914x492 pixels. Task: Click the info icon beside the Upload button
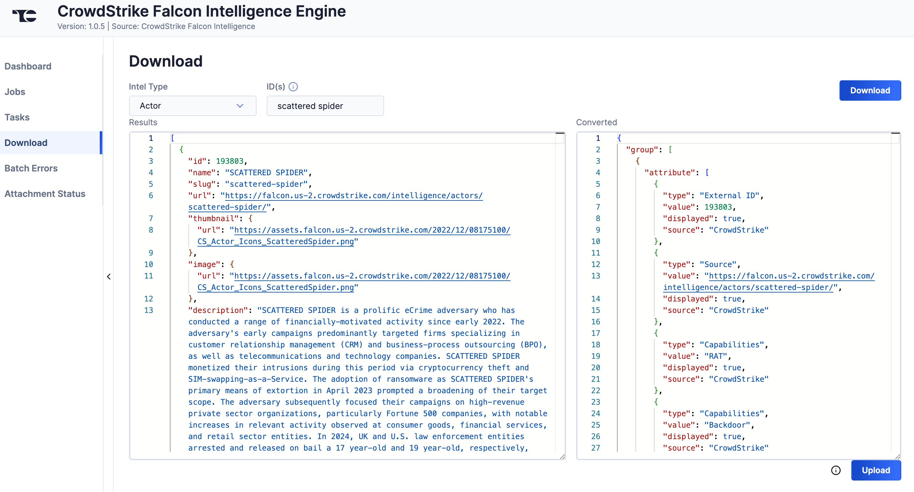[836, 470]
